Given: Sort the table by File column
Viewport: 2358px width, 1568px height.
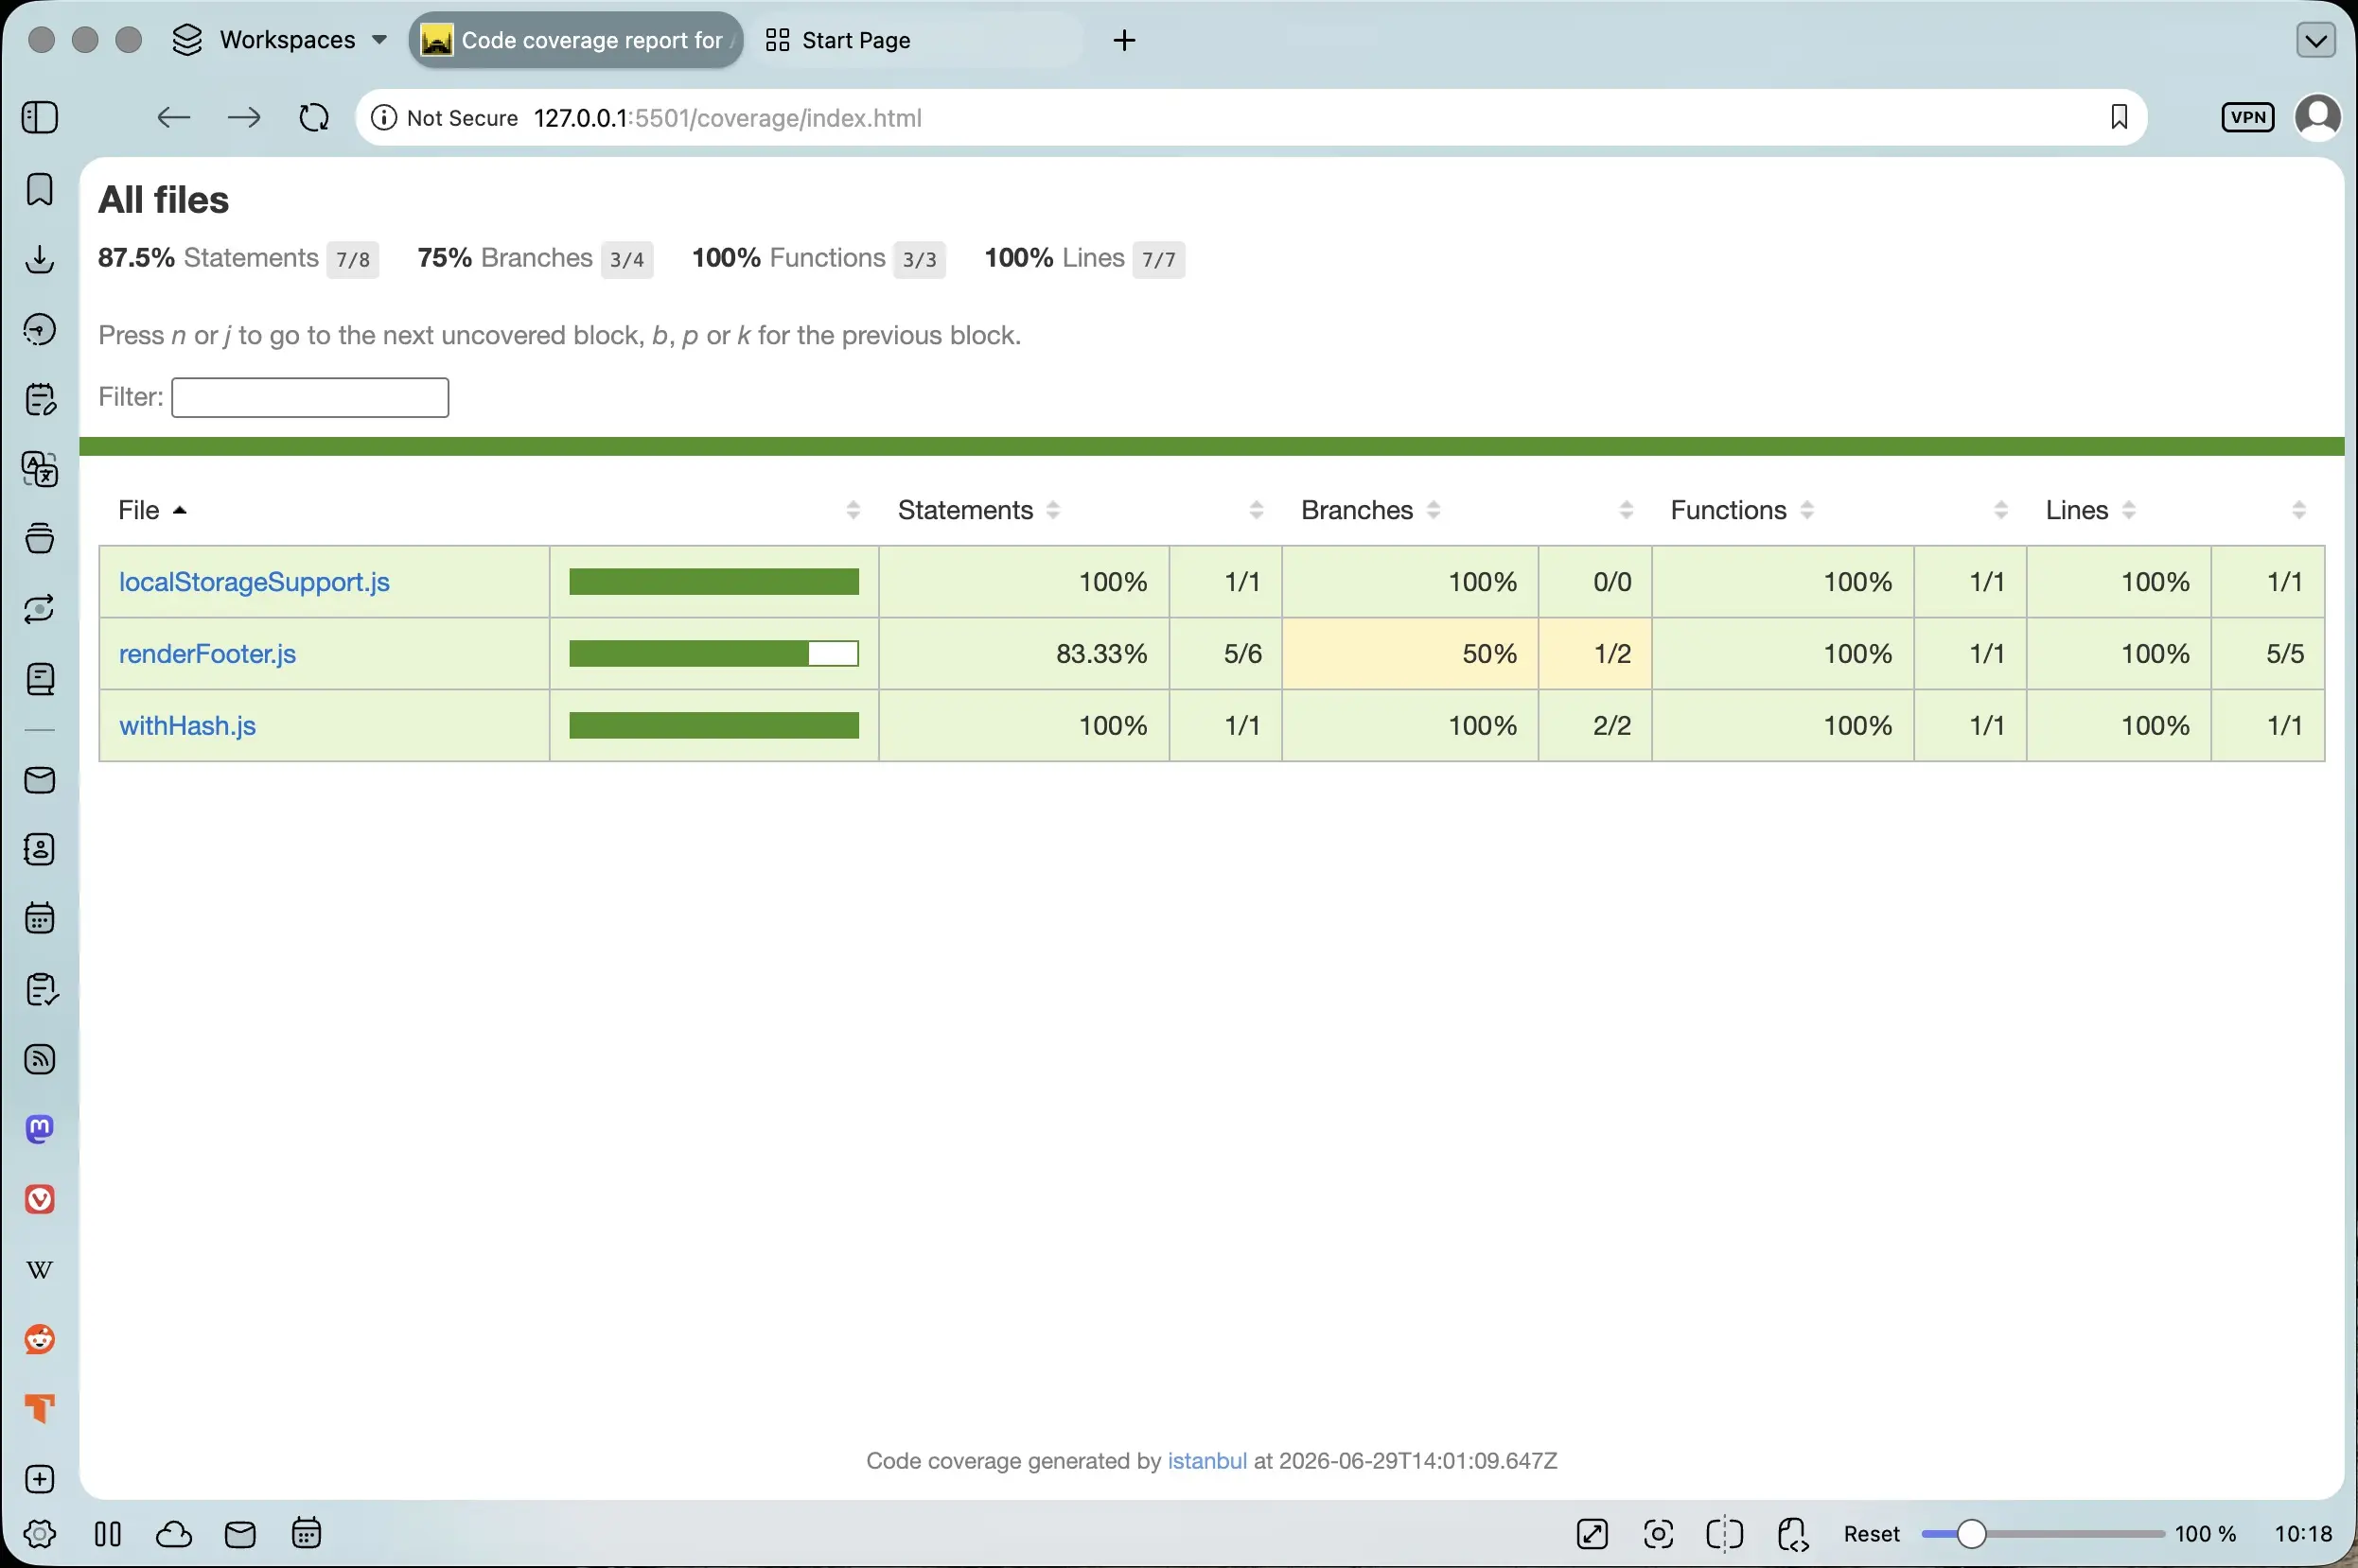Looking at the screenshot, I should [152, 510].
